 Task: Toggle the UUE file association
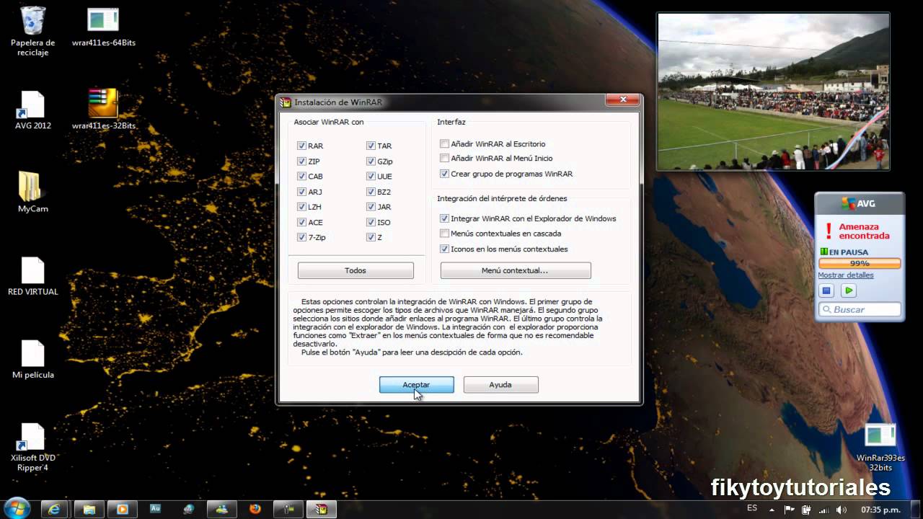click(x=371, y=177)
